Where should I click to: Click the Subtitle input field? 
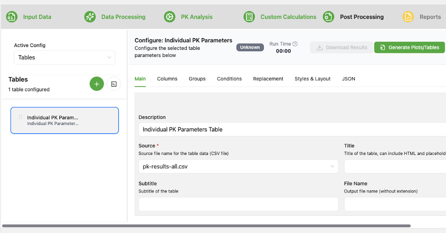[x=238, y=204]
